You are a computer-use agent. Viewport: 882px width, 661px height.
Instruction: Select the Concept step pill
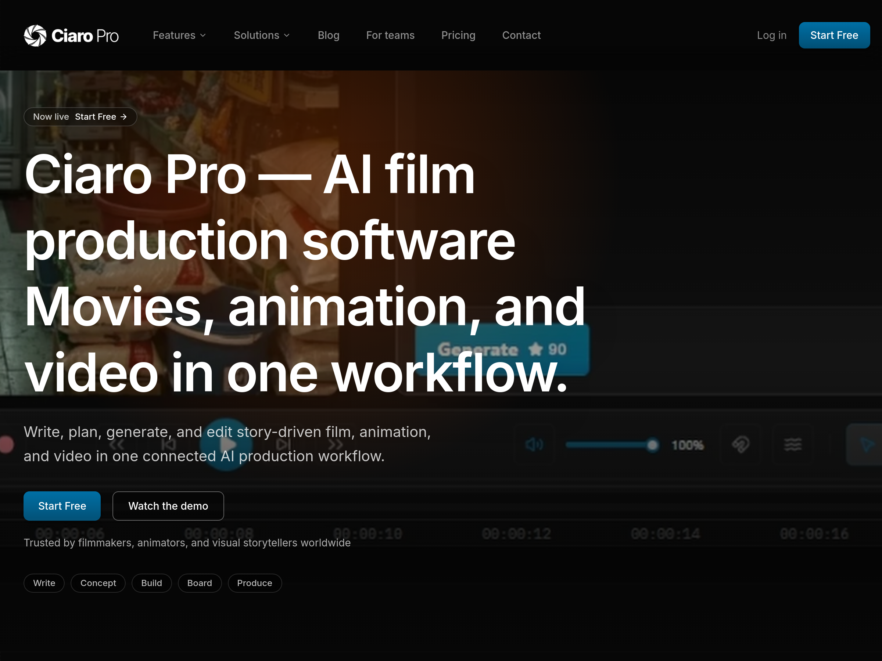click(98, 583)
